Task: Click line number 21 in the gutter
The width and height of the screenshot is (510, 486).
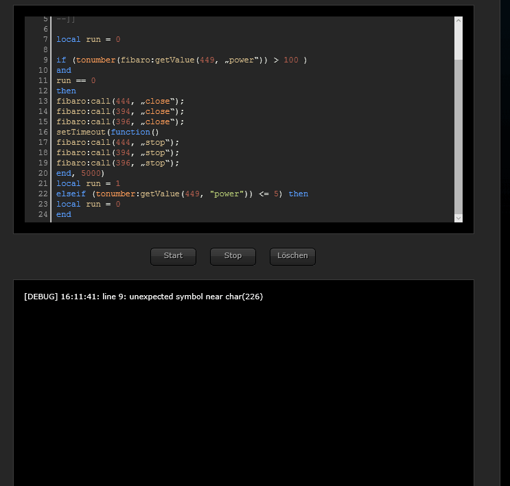Action: point(43,184)
